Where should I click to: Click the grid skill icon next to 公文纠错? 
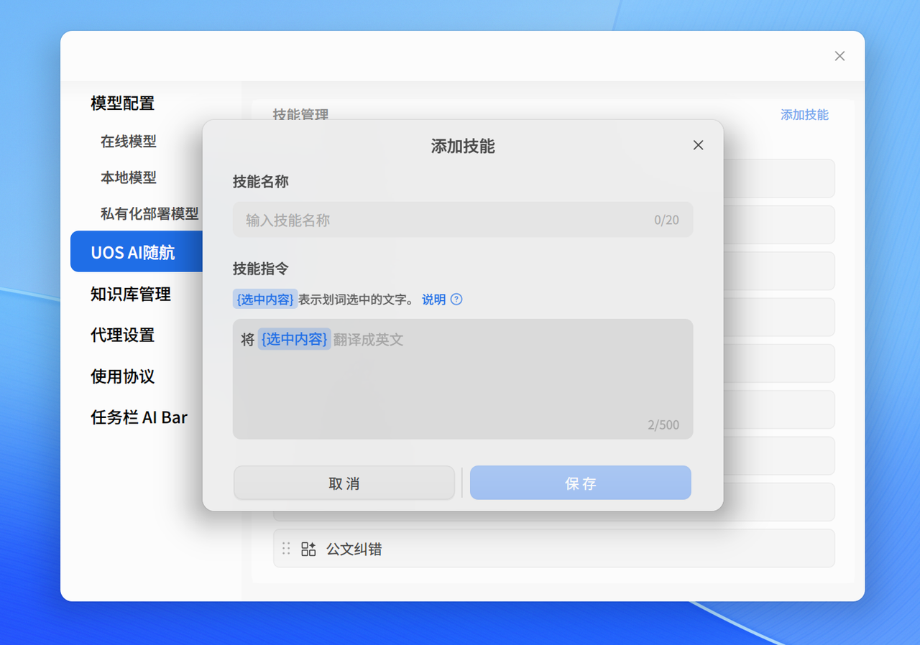click(308, 549)
